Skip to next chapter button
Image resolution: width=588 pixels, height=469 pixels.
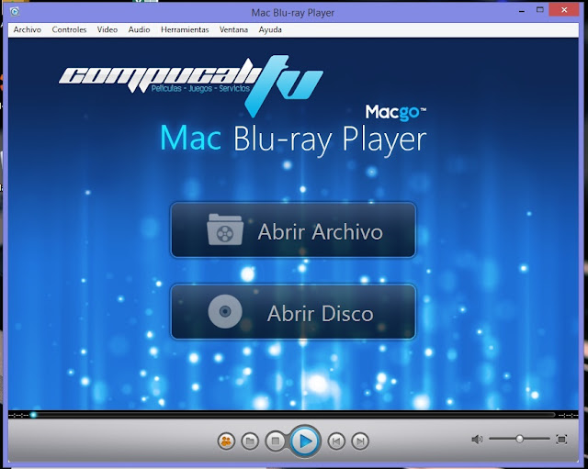pyautogui.click(x=360, y=441)
